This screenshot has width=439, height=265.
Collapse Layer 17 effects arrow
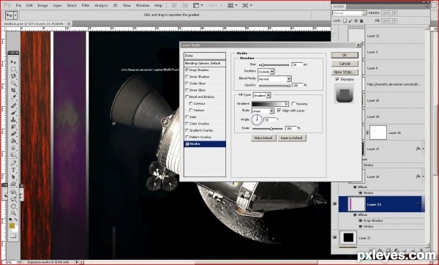coord(424,149)
